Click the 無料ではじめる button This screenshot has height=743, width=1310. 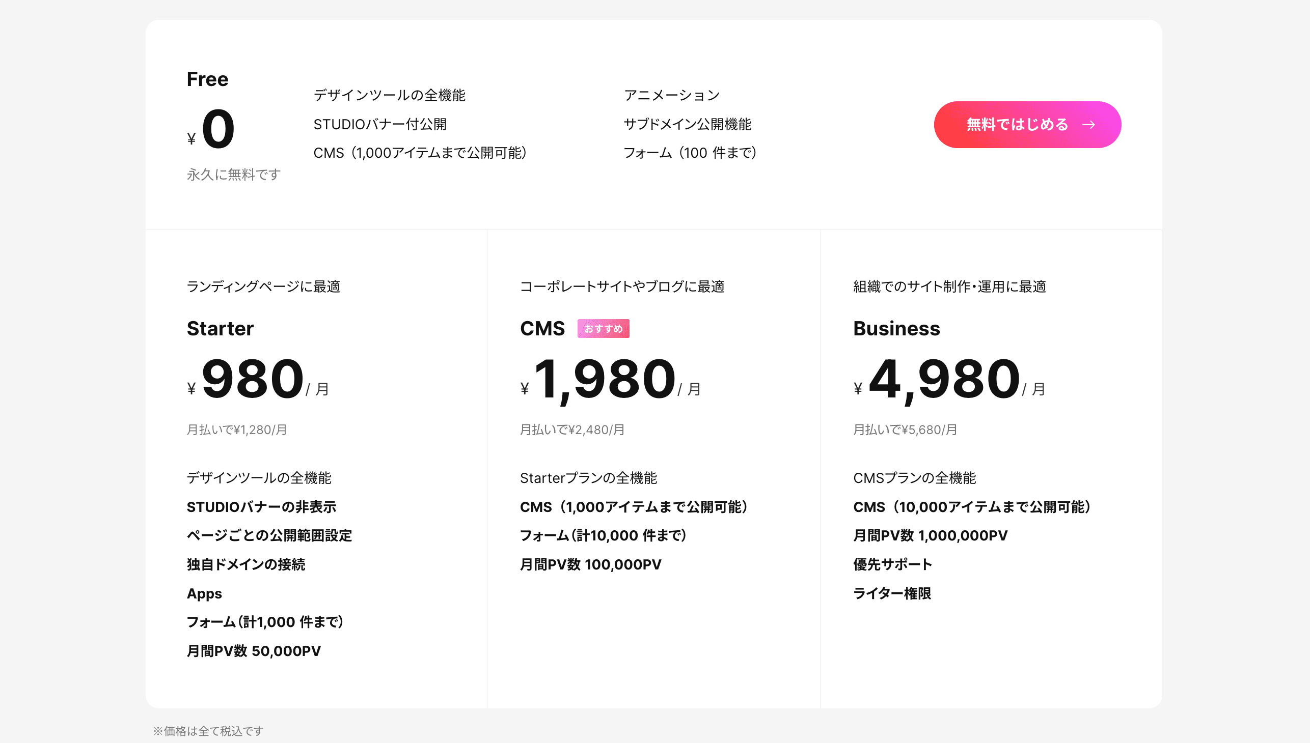(x=1027, y=125)
